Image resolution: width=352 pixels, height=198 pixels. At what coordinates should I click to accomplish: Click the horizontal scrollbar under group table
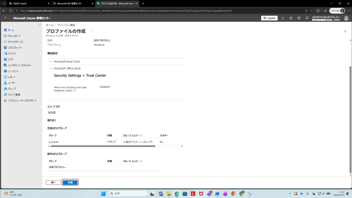(103, 146)
